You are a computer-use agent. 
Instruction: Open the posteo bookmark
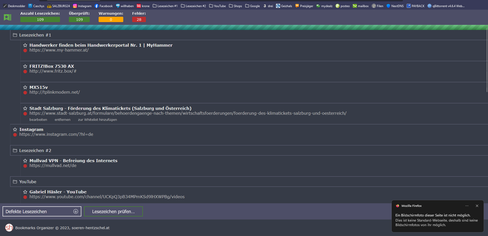tap(343, 6)
